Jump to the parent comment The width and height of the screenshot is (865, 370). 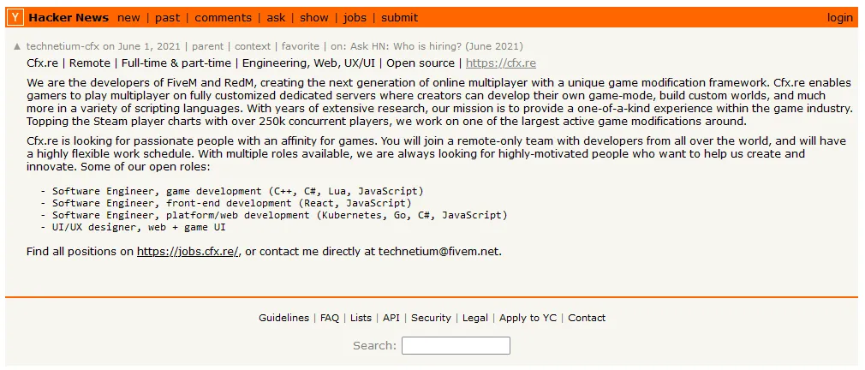(207, 46)
